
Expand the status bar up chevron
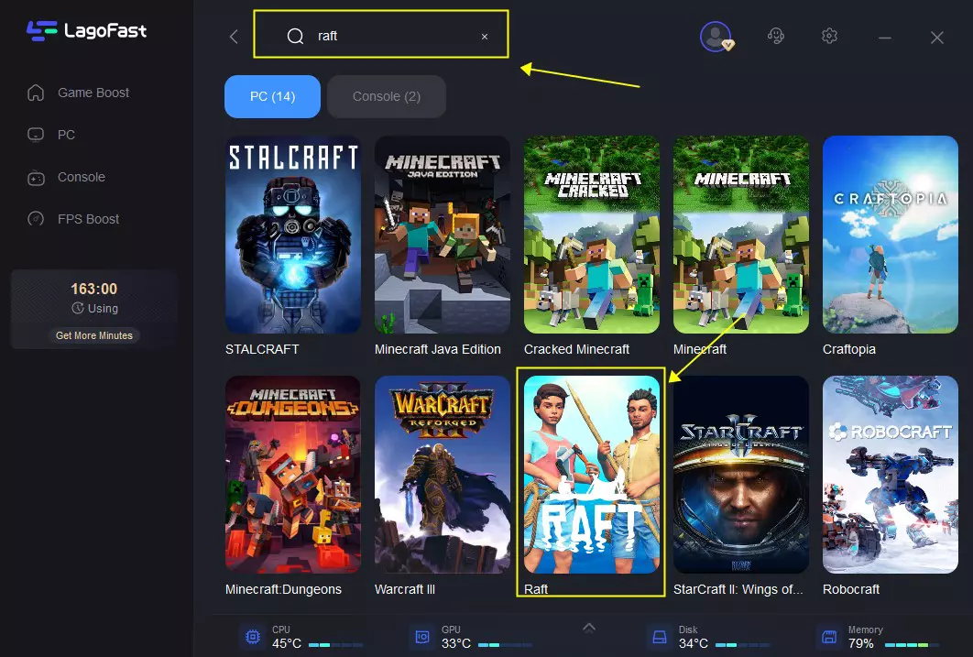click(x=589, y=628)
